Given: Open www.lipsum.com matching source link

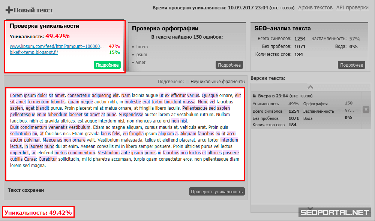Looking at the screenshot, I should [56, 46].
